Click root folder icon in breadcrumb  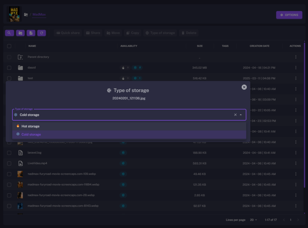pyautogui.click(x=26, y=14)
